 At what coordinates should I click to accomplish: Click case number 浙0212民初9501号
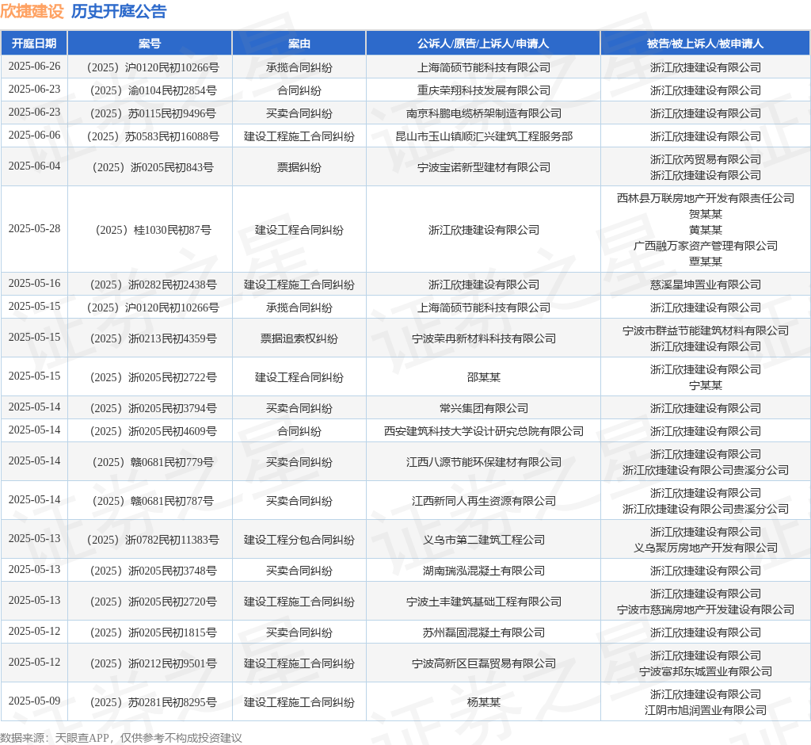pos(153,663)
